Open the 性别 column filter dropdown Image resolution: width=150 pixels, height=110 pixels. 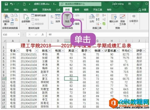(63, 51)
